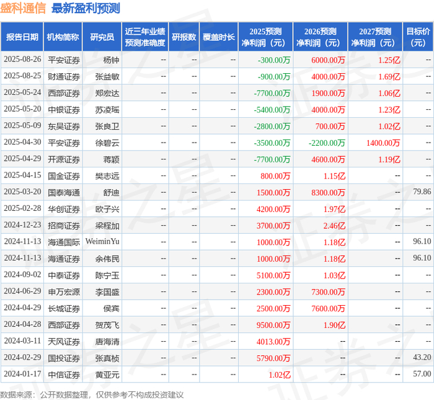The height and width of the screenshot is (400, 434).
Task: Click 国投证券 target price 43.20
Action: tap(422, 357)
